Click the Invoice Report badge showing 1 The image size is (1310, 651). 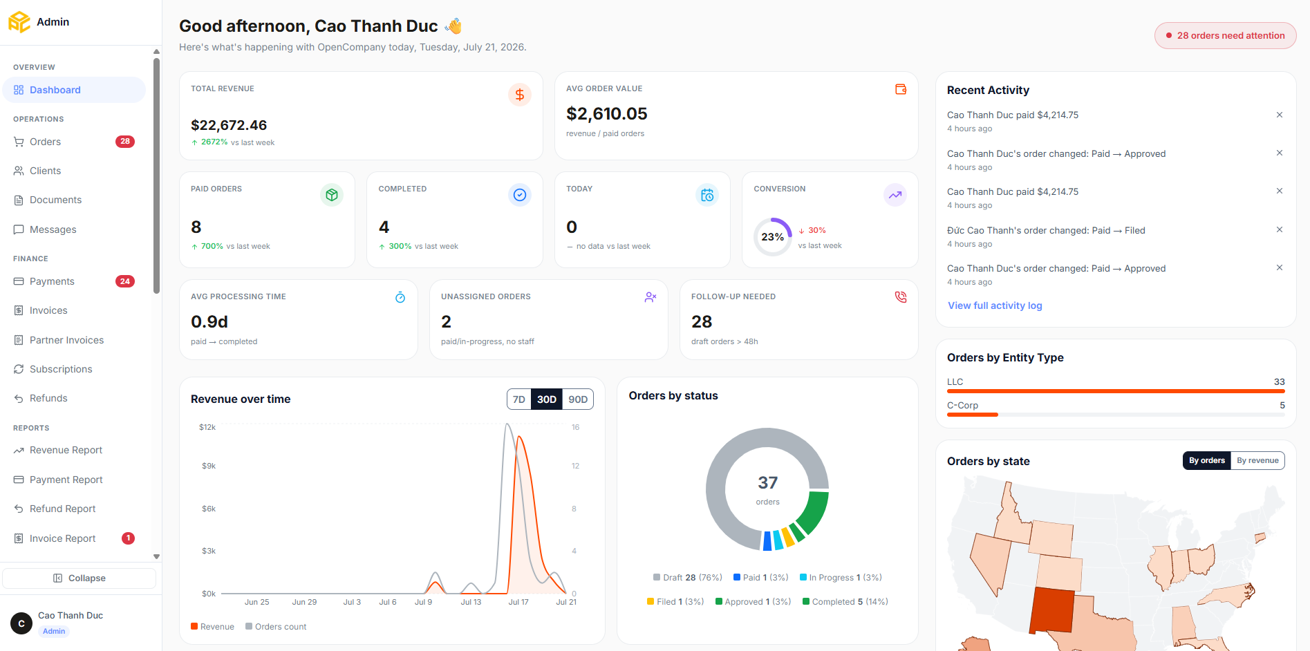[128, 538]
